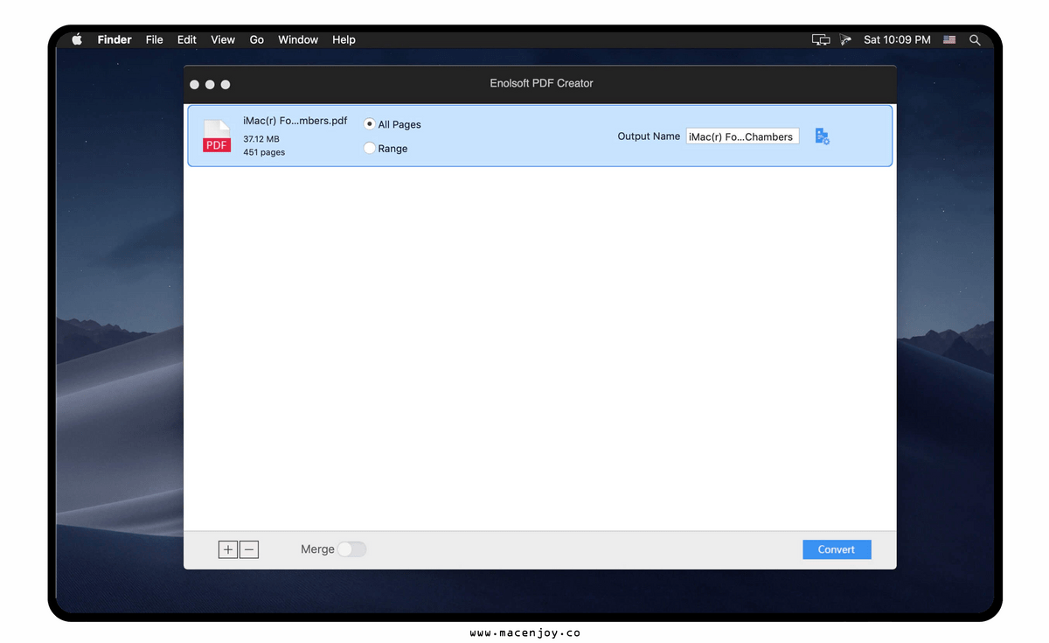Click the iMac(r) Fo...mbers.pdf file name
Screen dimensions: 1049x643
(295, 121)
